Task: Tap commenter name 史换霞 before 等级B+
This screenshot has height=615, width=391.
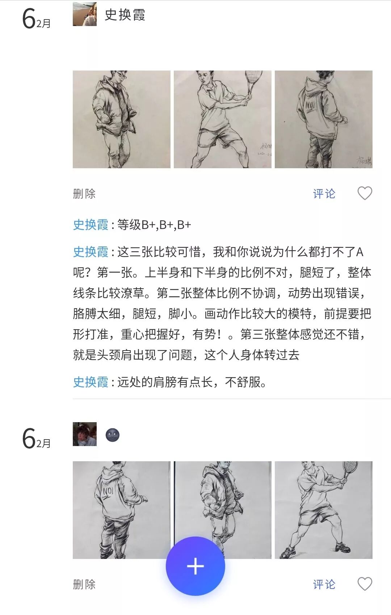Action: [x=91, y=225]
